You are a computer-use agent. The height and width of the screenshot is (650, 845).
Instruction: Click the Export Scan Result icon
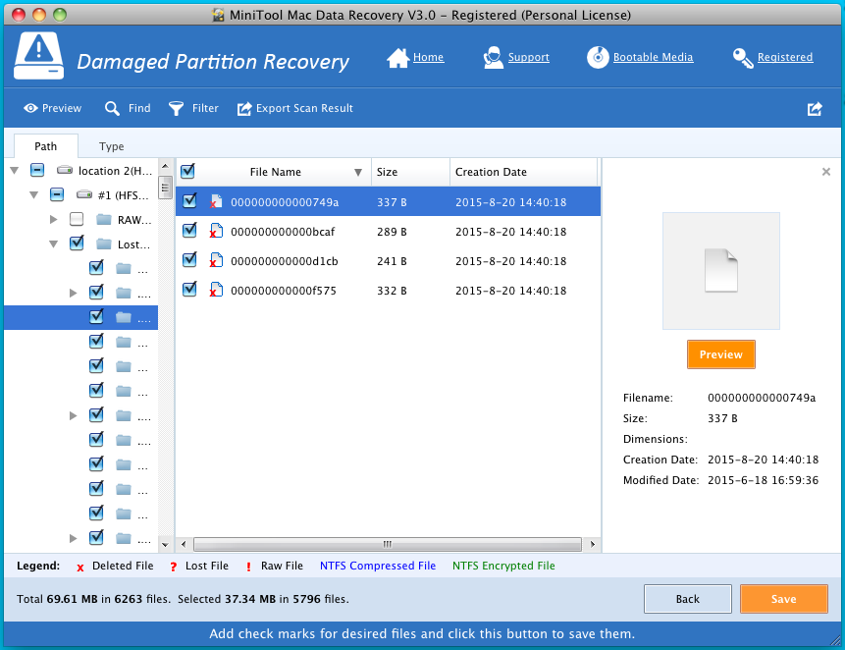coord(244,108)
